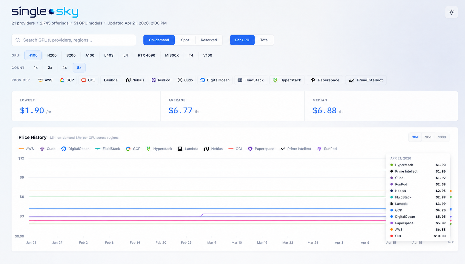
Task: Click the OCI red line legend swatch
Action: [231, 149]
